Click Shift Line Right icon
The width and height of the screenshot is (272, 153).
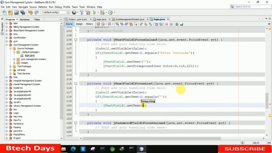161,24
